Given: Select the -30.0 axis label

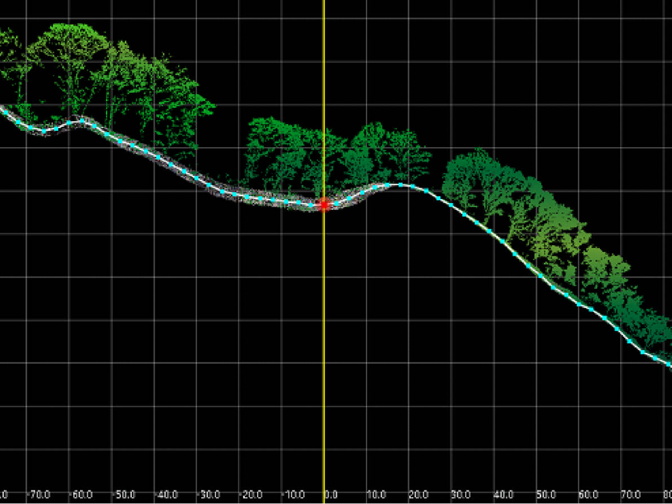Looking at the screenshot, I should click(x=209, y=495).
